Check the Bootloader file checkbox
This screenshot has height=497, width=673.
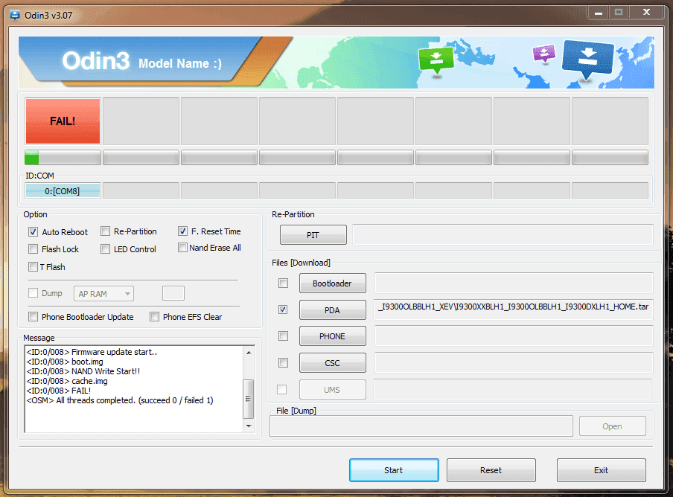pyautogui.click(x=284, y=283)
